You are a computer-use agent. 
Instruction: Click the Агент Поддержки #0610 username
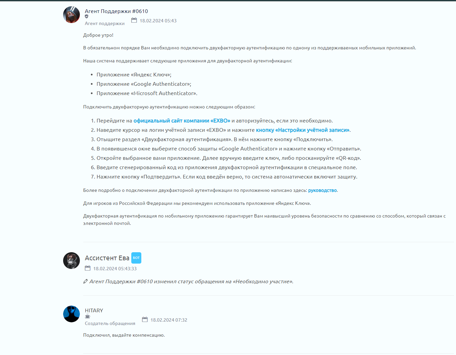coord(116,11)
